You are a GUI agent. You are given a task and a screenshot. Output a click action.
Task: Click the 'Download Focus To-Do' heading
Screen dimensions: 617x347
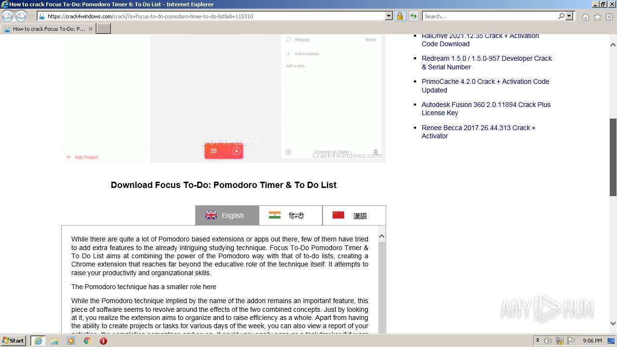224,185
